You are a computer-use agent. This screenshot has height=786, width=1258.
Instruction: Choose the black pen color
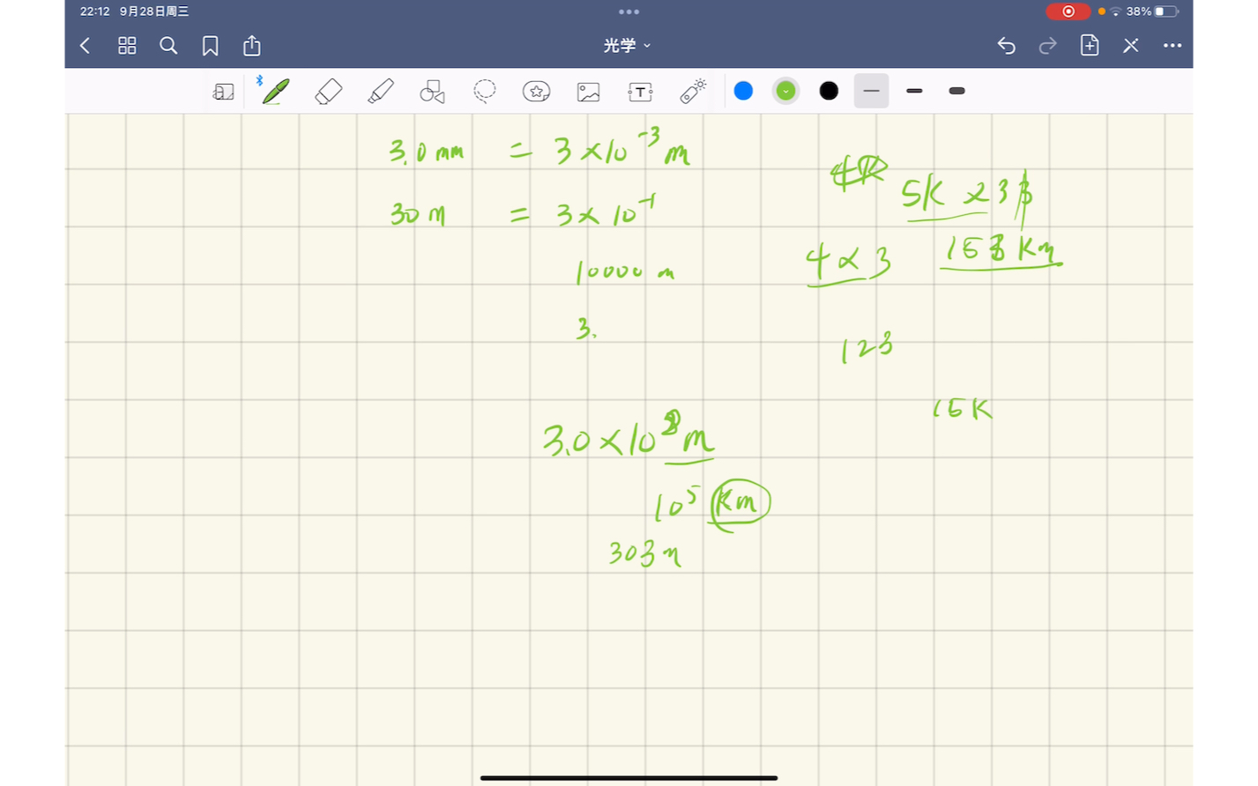[x=829, y=91]
